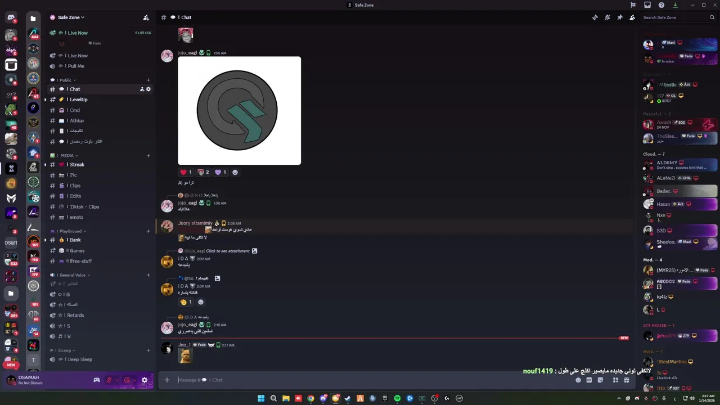Open the Games channel
Image resolution: width=720 pixels, height=405 pixels.
[100, 250]
